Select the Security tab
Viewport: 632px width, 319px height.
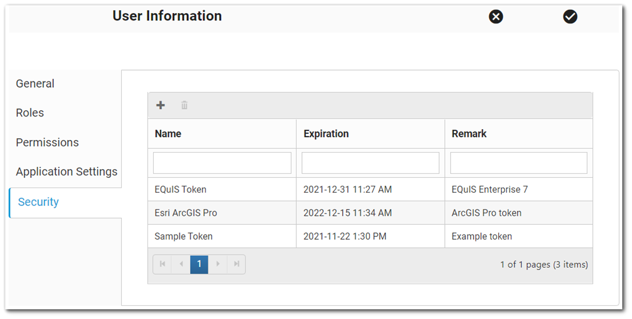[x=38, y=202]
